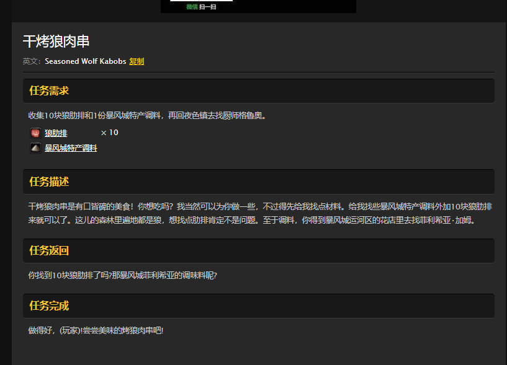Click the 复制 copy link

(x=137, y=61)
